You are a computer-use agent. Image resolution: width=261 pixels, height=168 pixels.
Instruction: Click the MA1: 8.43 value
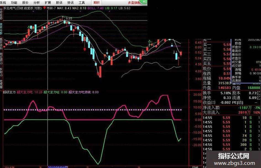pos(64,8)
